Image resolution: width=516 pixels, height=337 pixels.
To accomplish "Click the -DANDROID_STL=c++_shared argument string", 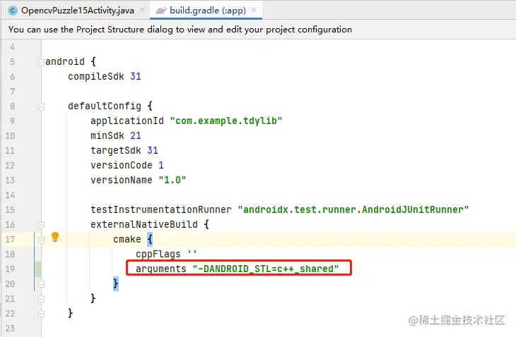I will tap(266, 269).
